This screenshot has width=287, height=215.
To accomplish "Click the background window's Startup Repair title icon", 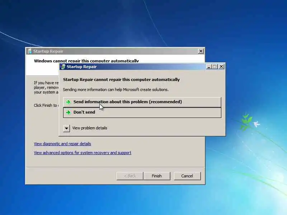I will pos(29,51).
